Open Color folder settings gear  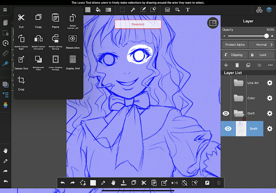point(270,98)
